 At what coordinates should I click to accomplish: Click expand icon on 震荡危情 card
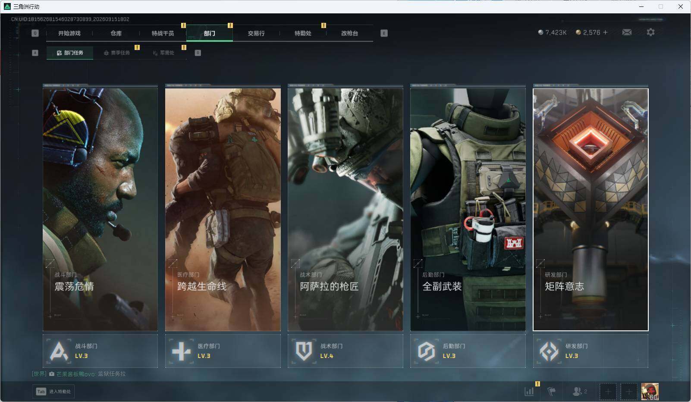pyautogui.click(x=50, y=263)
